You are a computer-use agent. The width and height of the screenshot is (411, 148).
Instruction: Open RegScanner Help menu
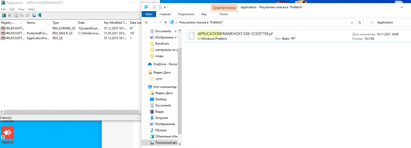click(31, 9)
